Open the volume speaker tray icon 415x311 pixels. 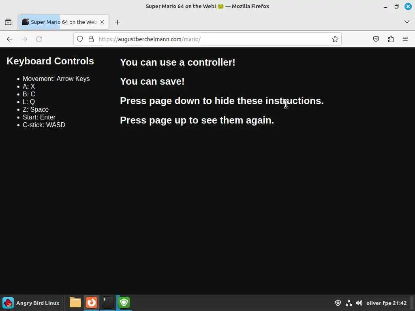pyautogui.click(x=359, y=303)
